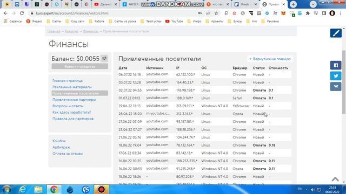346x194 pixels.
Task: Open File Explorer from taskbar
Action: (38, 189)
